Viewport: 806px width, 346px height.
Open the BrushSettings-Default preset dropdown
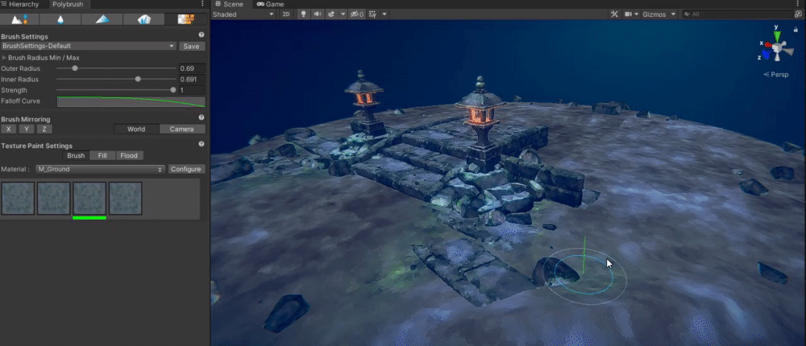tap(89, 47)
